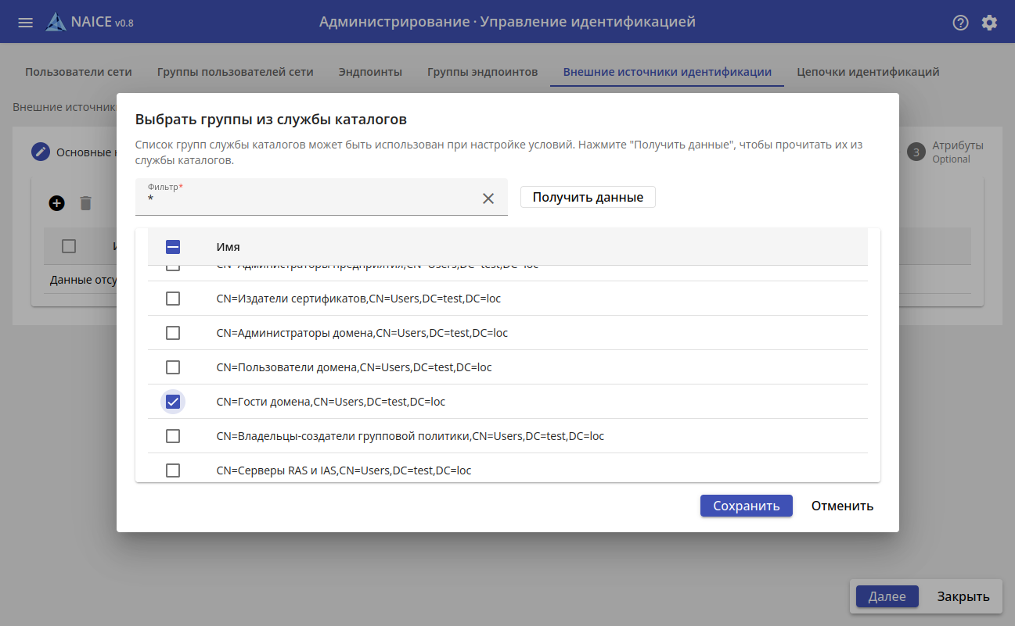
Task: Click Отменить to cancel the dialog
Action: point(842,506)
